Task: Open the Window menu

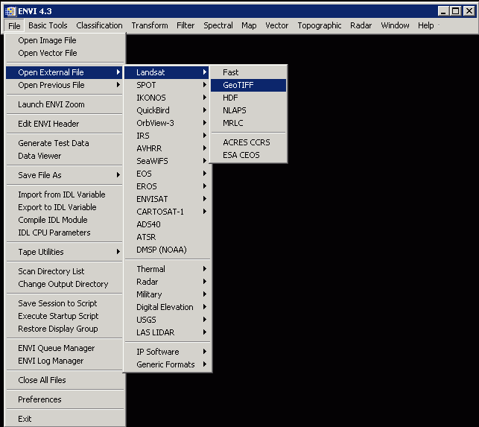Action: coord(395,25)
